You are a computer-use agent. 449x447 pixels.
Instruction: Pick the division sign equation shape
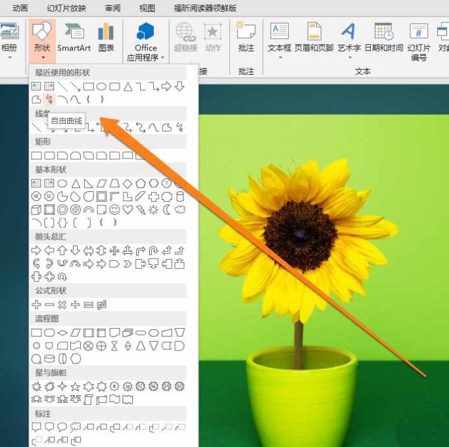[75, 304]
